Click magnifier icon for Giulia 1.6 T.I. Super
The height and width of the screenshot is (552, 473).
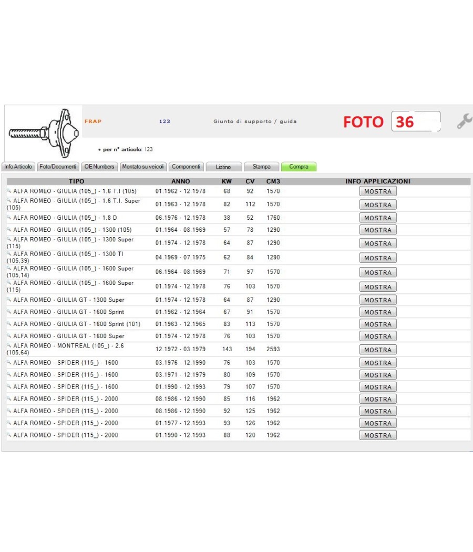click(9, 200)
